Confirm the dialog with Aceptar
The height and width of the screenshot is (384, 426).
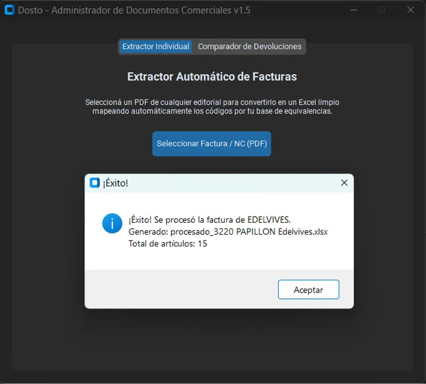pyautogui.click(x=309, y=290)
